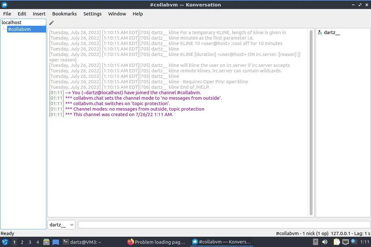371x247 pixels.
Task: Maximize the Konversation window
Action: (x=360, y=5)
